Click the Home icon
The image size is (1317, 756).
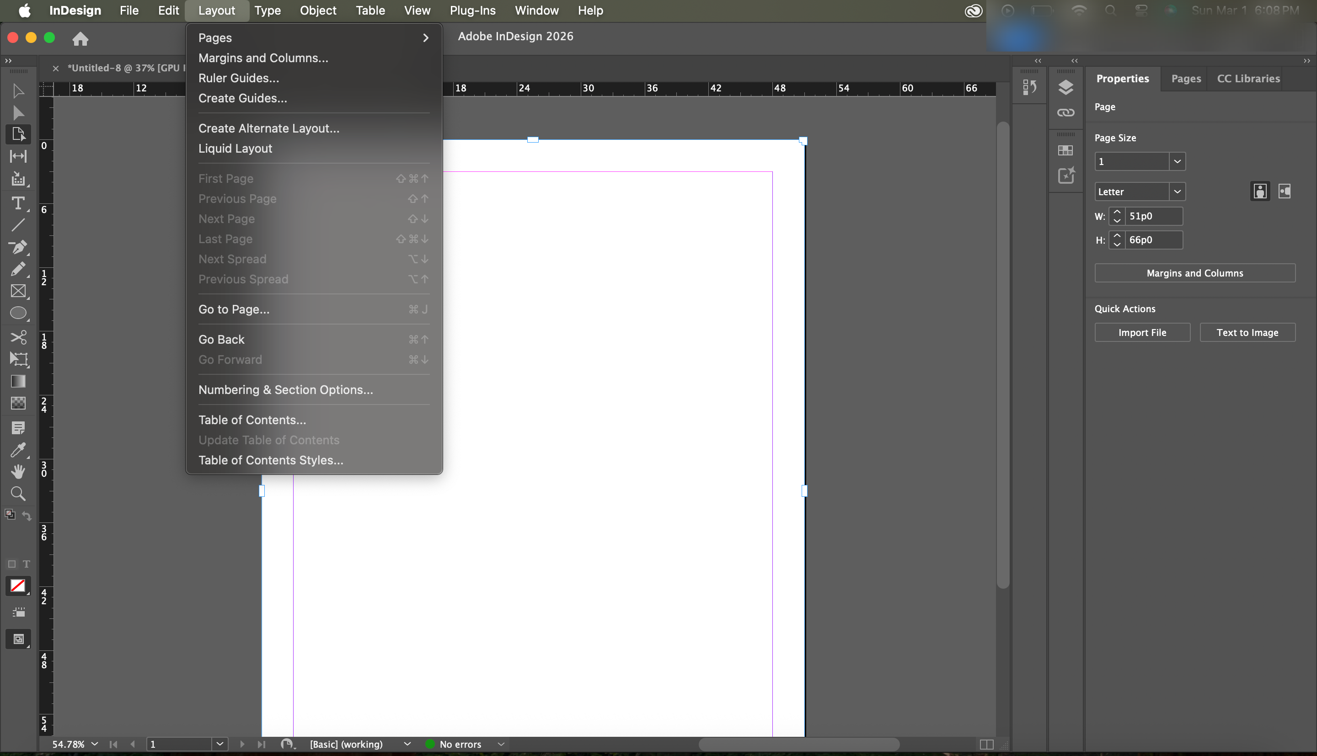(80, 38)
